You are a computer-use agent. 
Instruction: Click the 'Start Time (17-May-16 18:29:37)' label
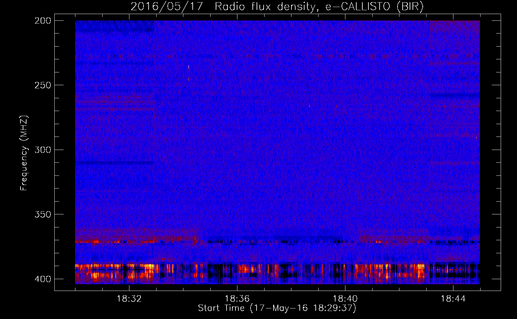(x=277, y=308)
